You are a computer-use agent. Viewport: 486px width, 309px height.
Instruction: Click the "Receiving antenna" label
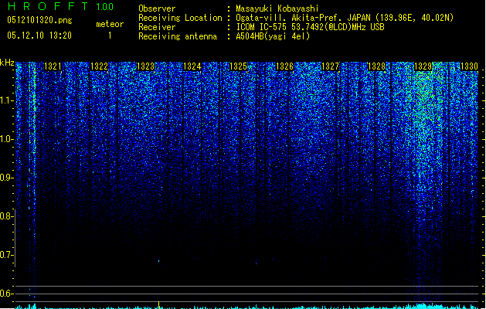(178, 36)
